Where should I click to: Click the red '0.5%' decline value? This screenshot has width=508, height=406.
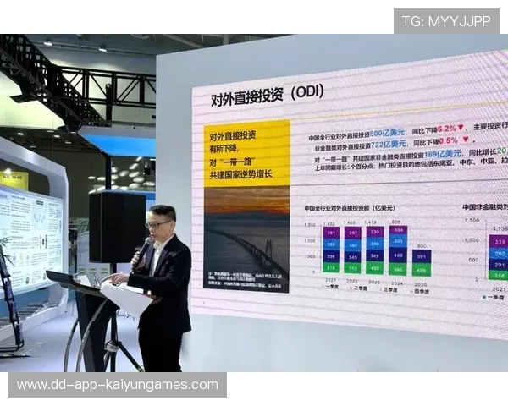coord(449,141)
